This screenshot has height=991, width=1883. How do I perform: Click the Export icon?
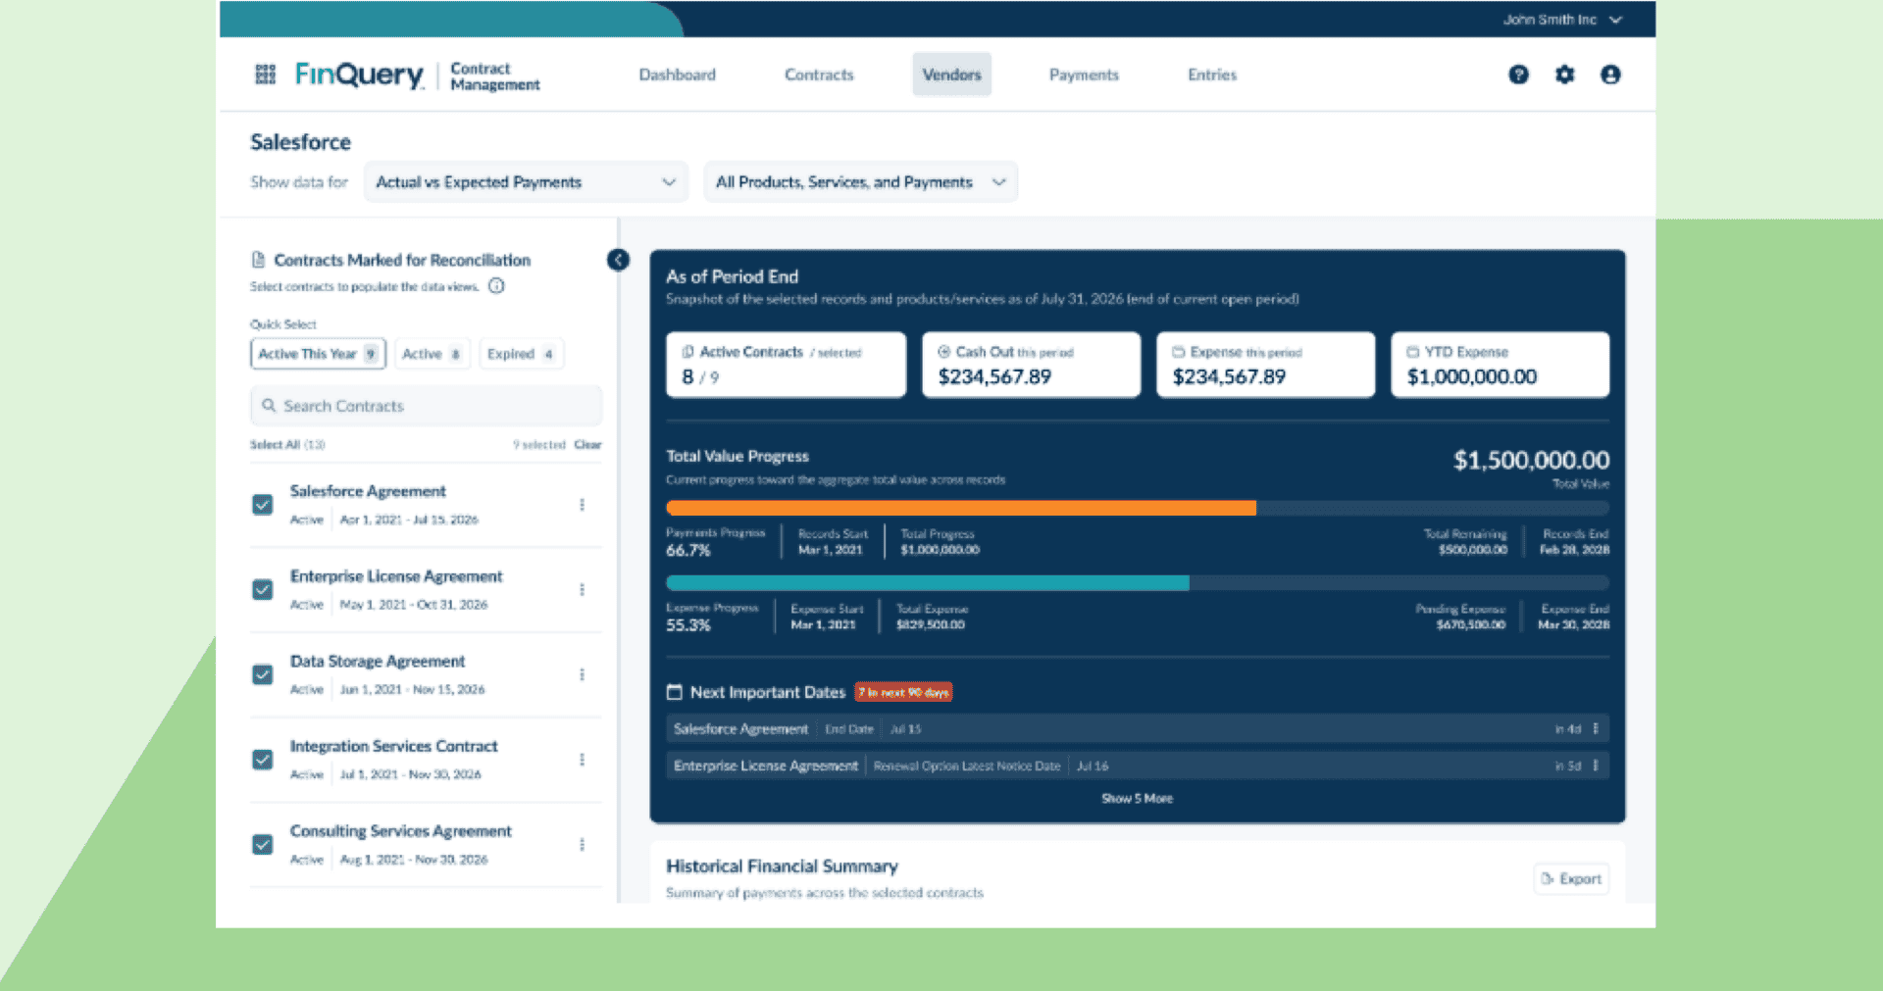pos(1547,878)
